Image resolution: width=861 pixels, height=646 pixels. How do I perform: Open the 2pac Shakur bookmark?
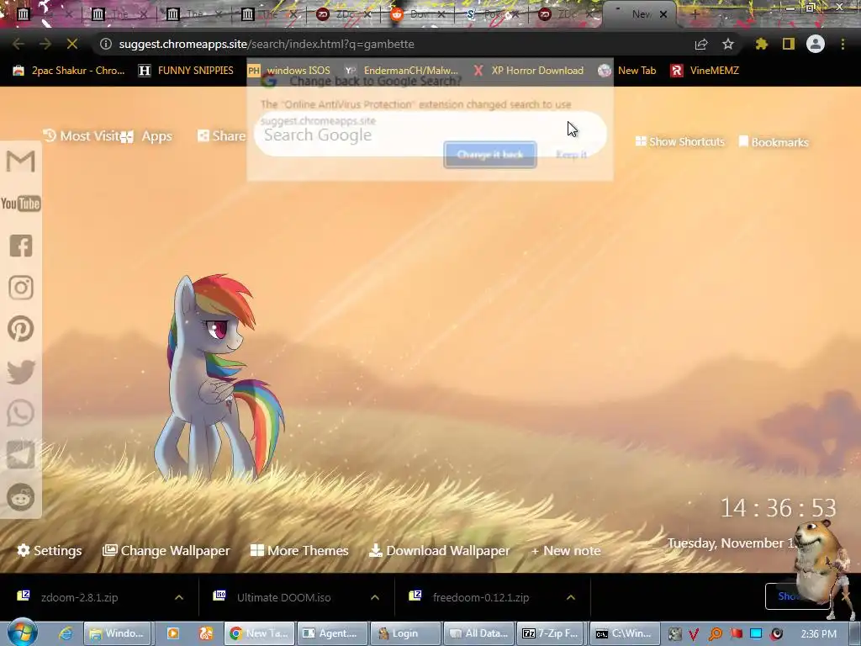[69, 71]
